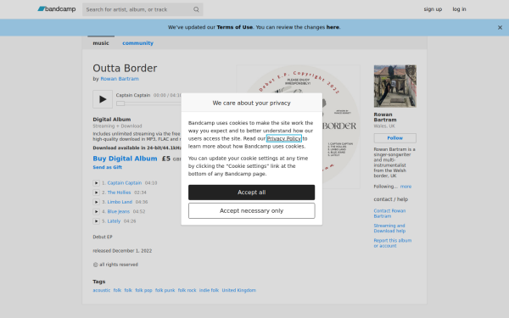Screen dimensions: 509x318
Task: Select the acoustic tag
Action: coord(102,290)
